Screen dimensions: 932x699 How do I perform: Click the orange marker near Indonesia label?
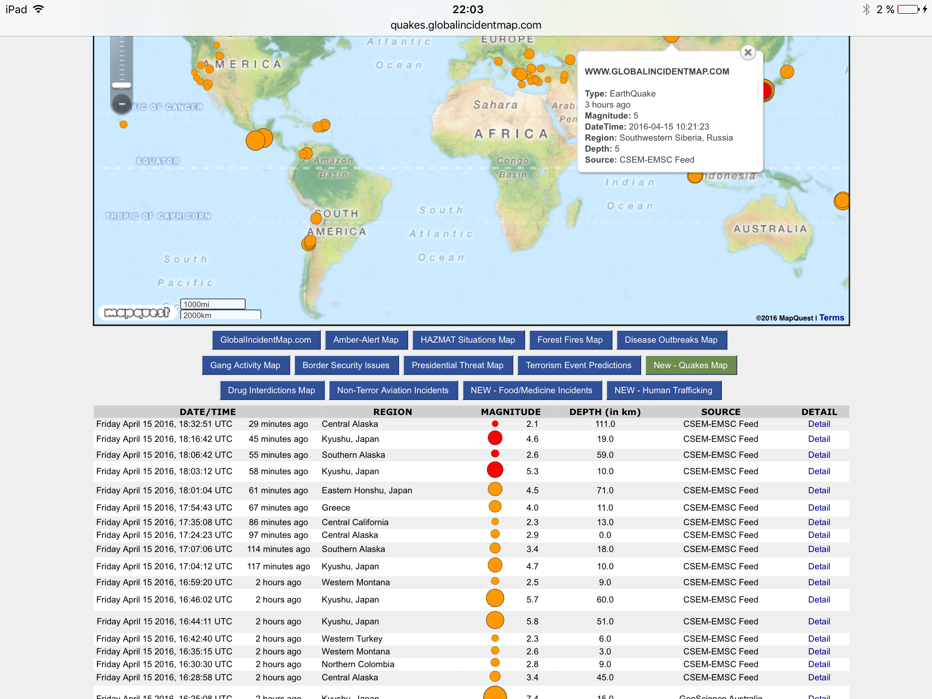click(695, 177)
